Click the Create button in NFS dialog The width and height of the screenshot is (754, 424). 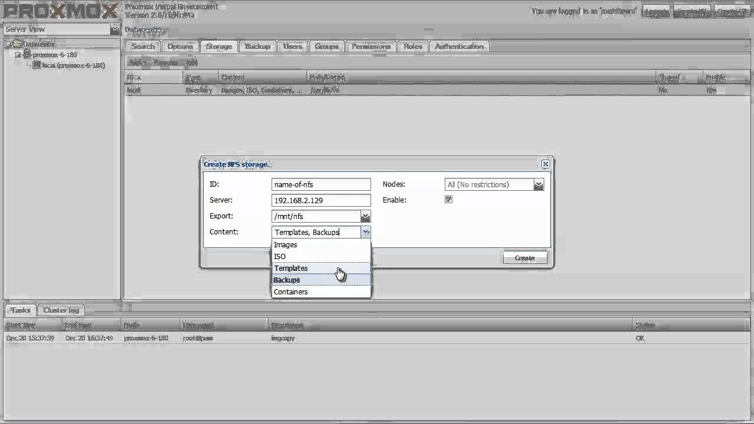click(525, 258)
